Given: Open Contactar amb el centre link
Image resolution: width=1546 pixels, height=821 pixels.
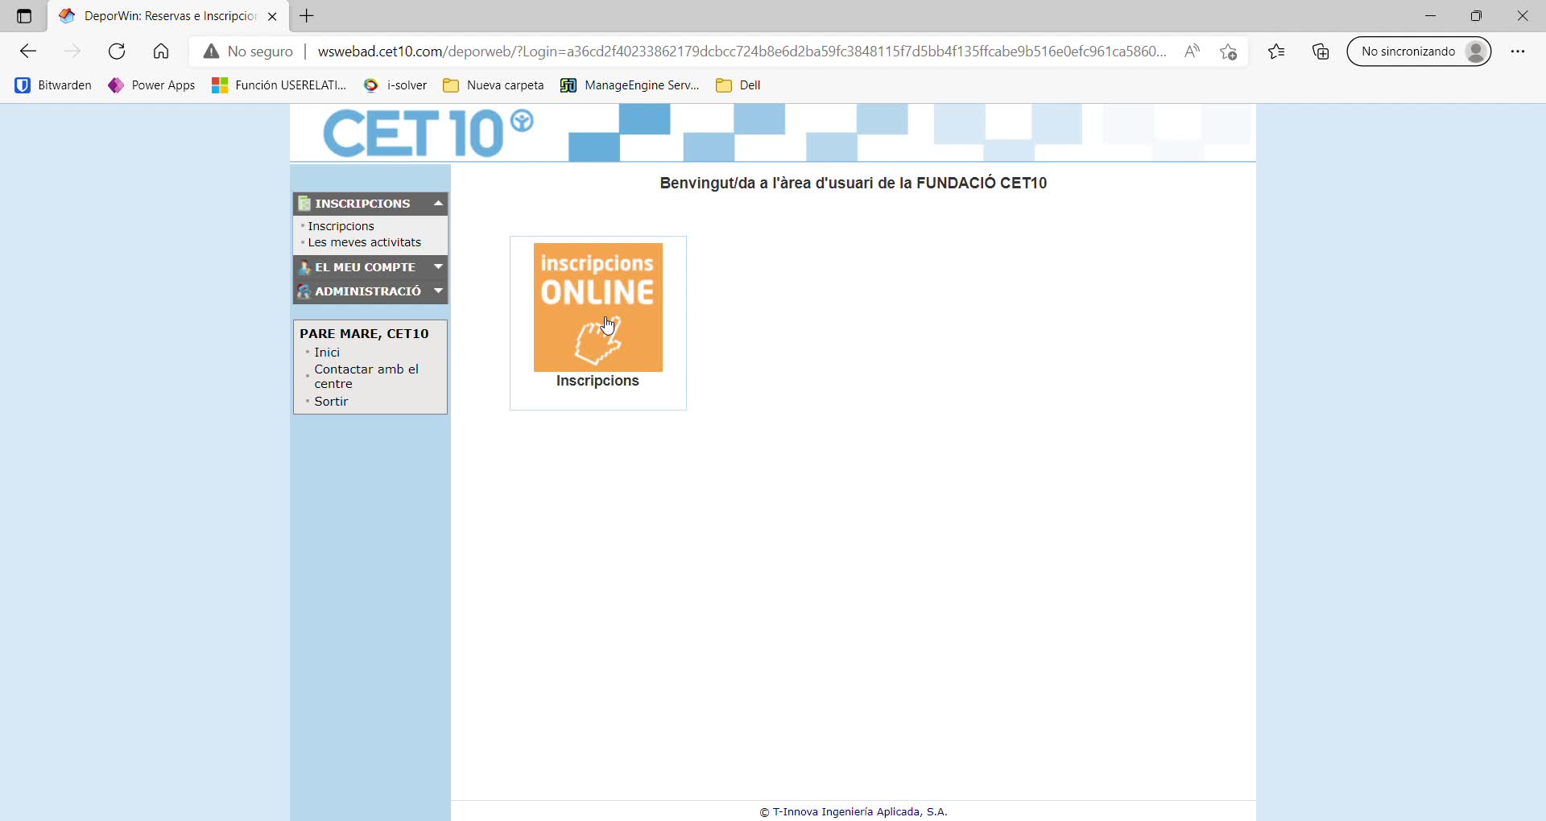Looking at the screenshot, I should point(366,377).
